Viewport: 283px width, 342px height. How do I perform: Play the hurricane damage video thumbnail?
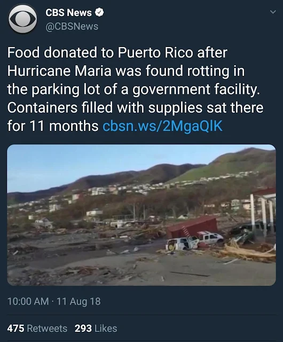[x=141, y=215]
